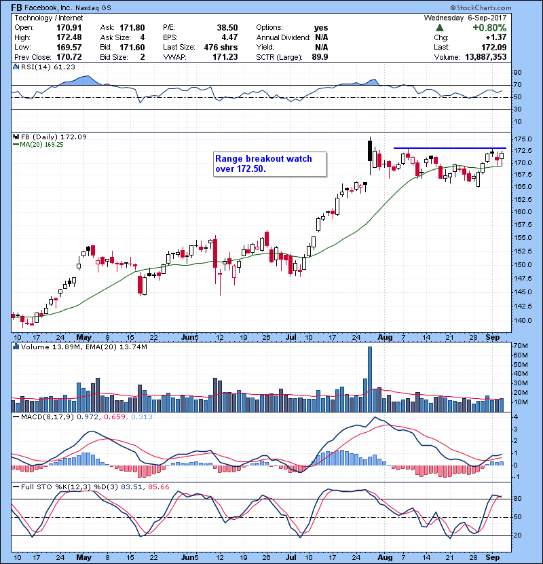
Task: Click the Last Size 476 shrs value
Action: click(221, 47)
